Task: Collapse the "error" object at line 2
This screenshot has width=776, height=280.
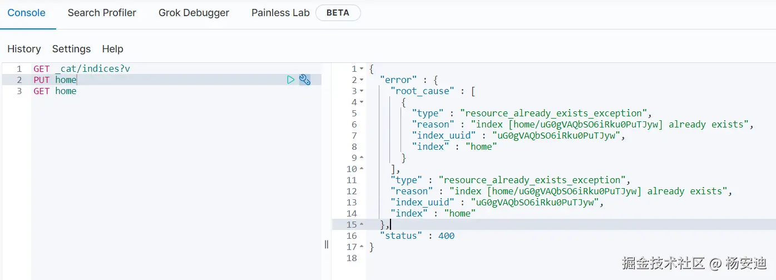Action: (362, 80)
